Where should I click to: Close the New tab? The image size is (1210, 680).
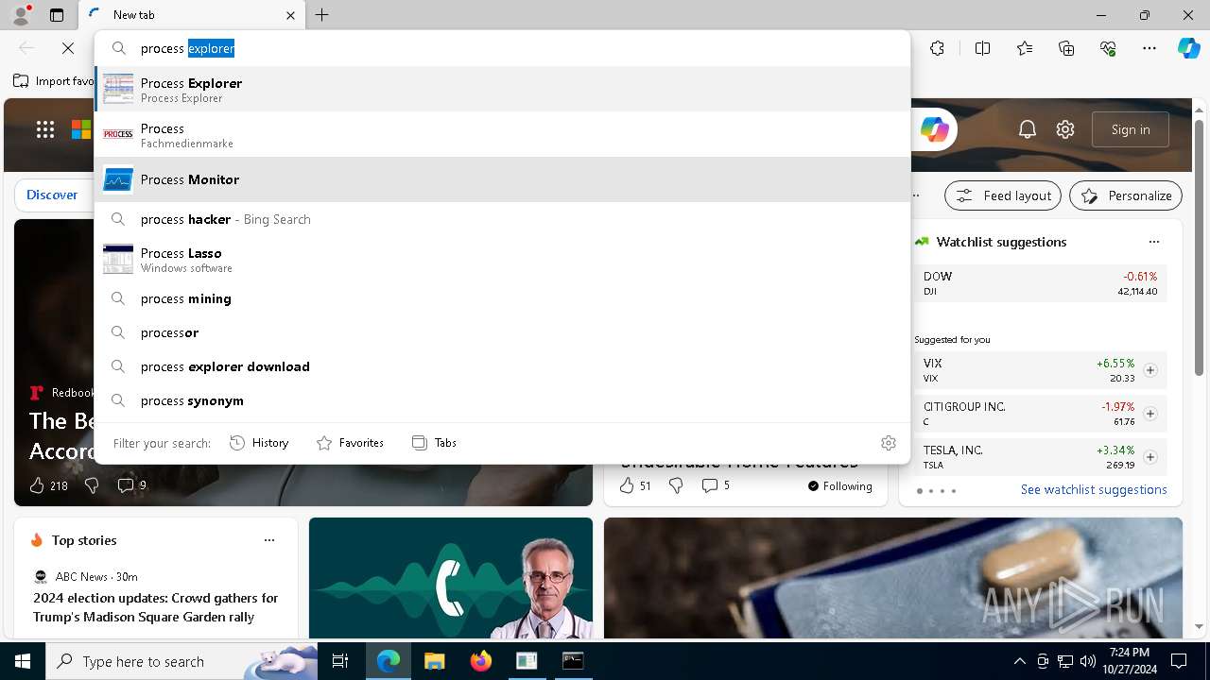tap(290, 15)
